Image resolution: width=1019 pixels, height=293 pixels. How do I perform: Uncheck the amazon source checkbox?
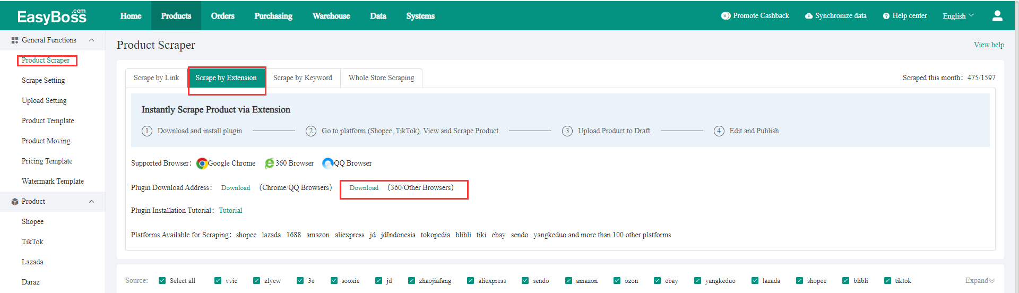click(569, 281)
